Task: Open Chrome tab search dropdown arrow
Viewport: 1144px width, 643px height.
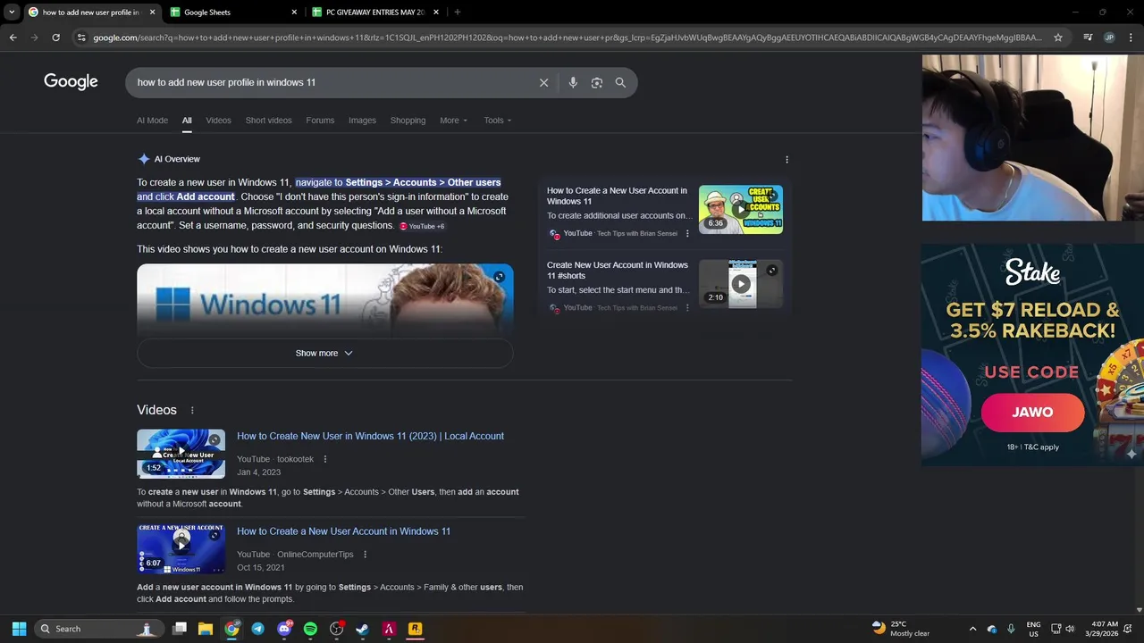Action: pyautogui.click(x=12, y=13)
